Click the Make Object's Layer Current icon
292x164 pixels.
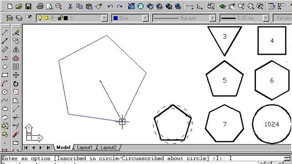tap(9, 18)
